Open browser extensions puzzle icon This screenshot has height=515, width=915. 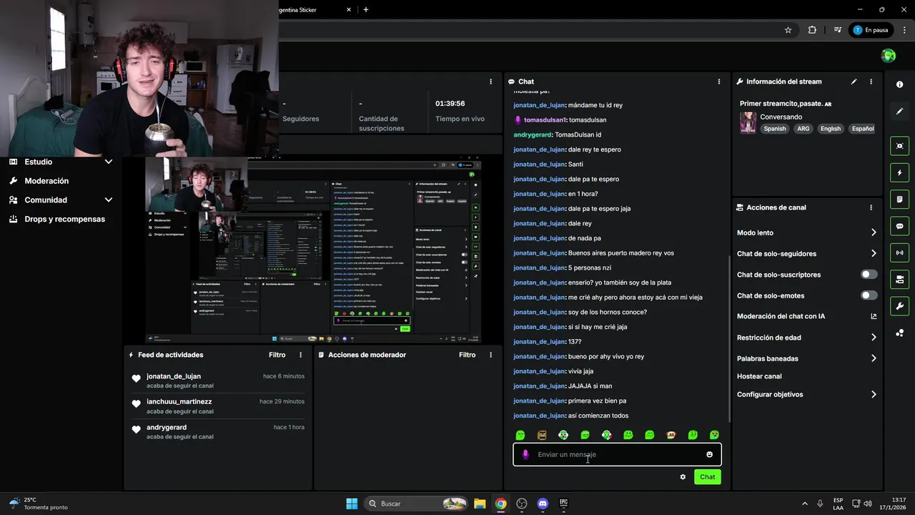click(x=812, y=30)
